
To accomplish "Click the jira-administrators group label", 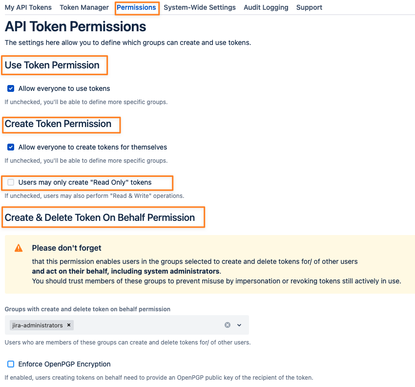I will tap(38, 325).
